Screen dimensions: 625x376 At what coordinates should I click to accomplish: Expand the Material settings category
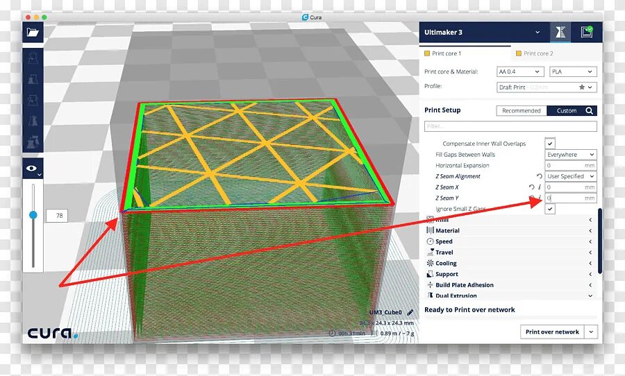tap(509, 230)
